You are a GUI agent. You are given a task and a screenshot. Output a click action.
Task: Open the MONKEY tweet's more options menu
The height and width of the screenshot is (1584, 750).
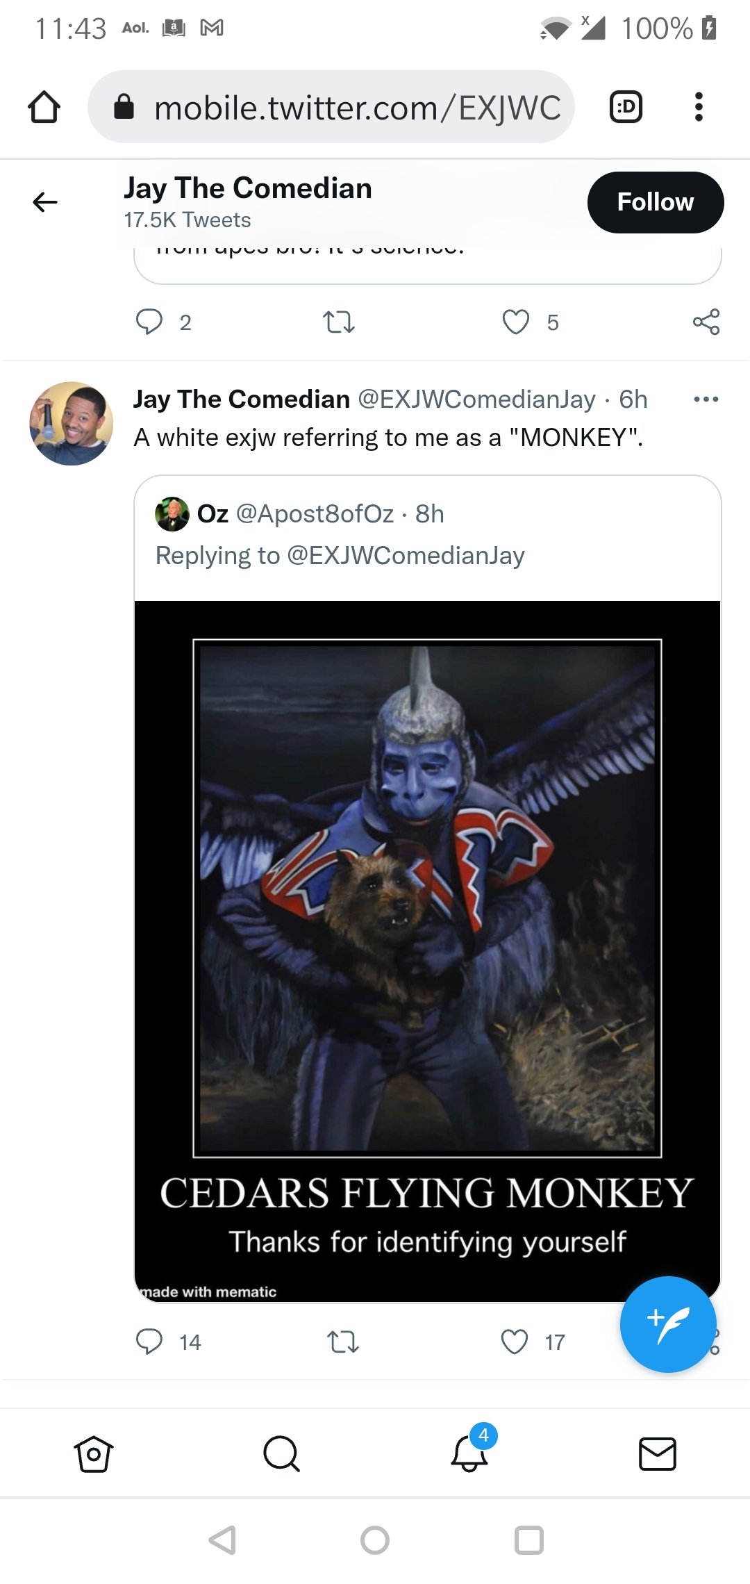click(706, 399)
